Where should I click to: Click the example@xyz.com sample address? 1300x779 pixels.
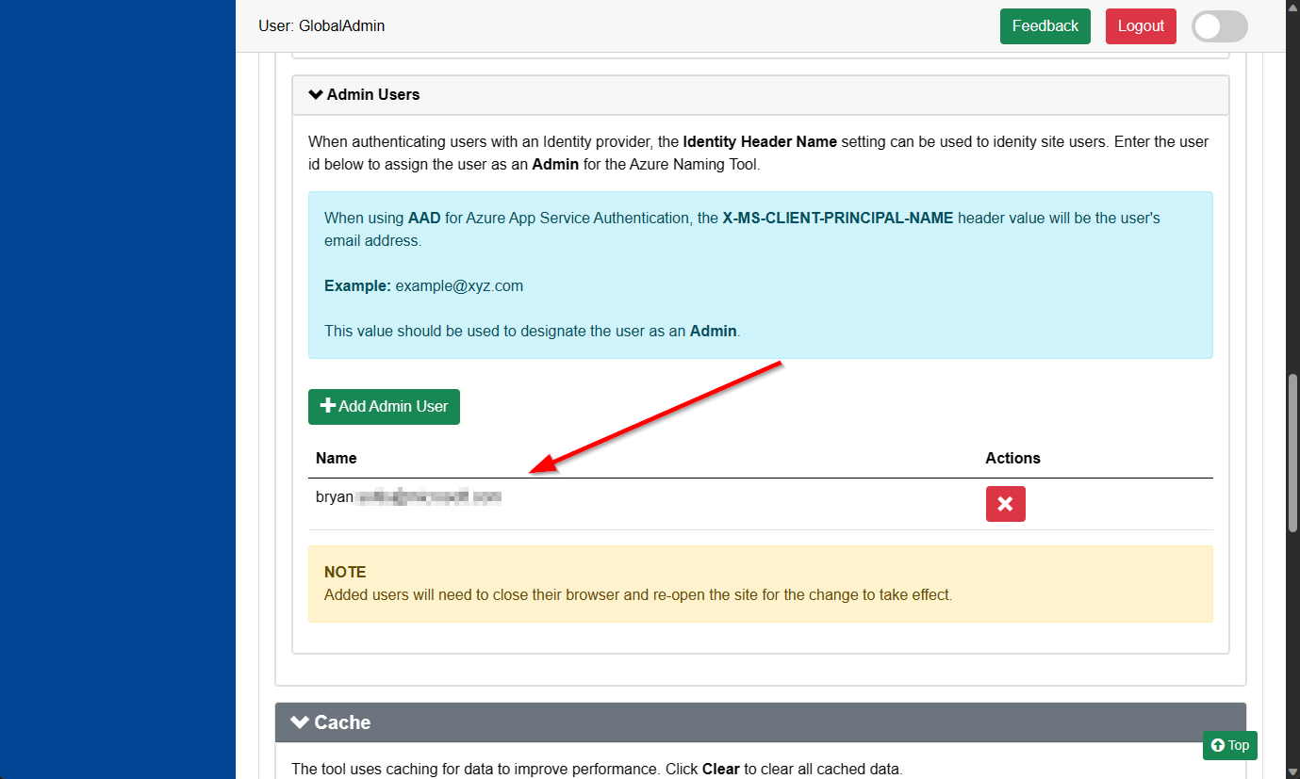459,285
